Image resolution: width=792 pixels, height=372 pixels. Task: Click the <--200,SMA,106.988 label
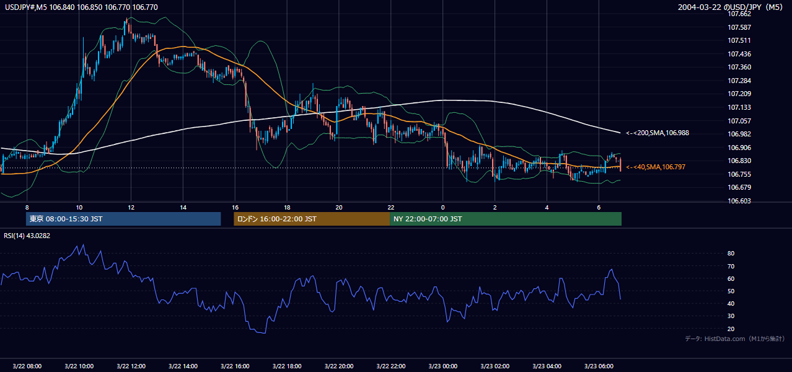pos(657,133)
